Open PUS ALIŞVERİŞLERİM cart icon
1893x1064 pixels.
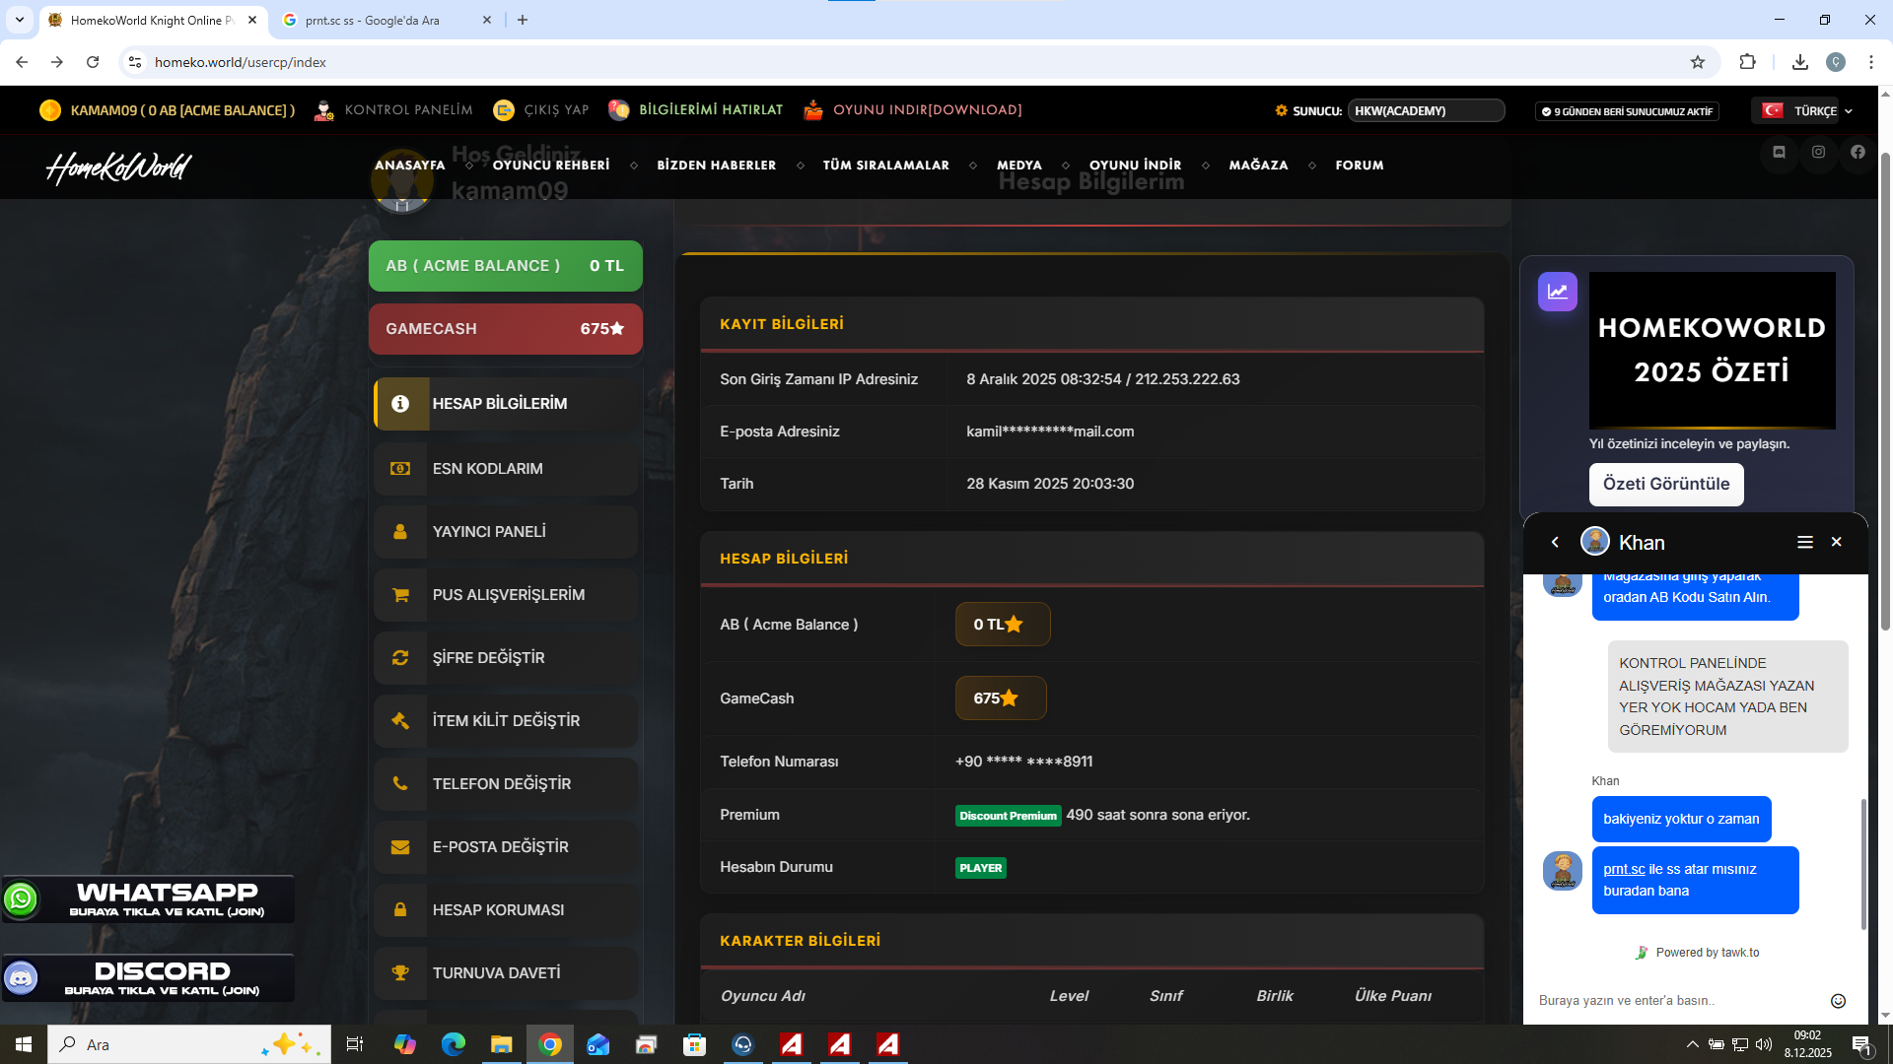(x=400, y=595)
